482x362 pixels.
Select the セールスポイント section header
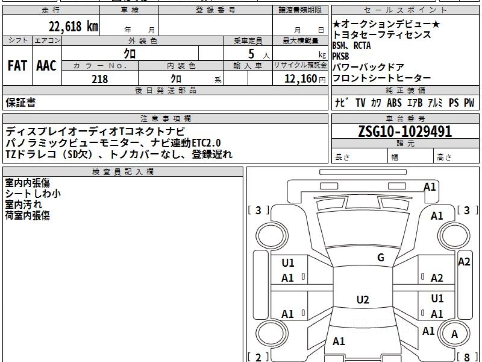tap(405, 10)
